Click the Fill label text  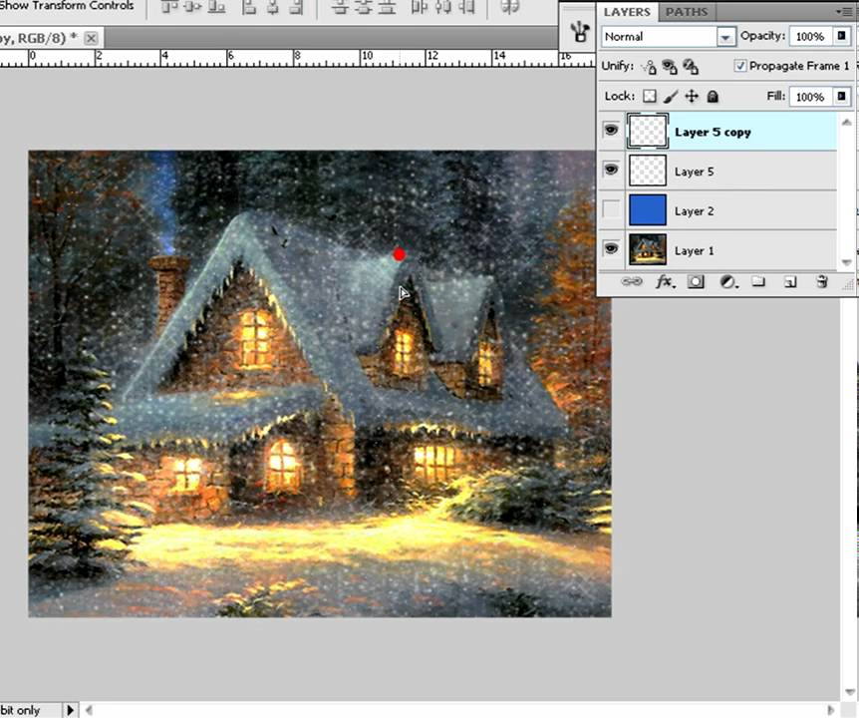click(x=775, y=96)
